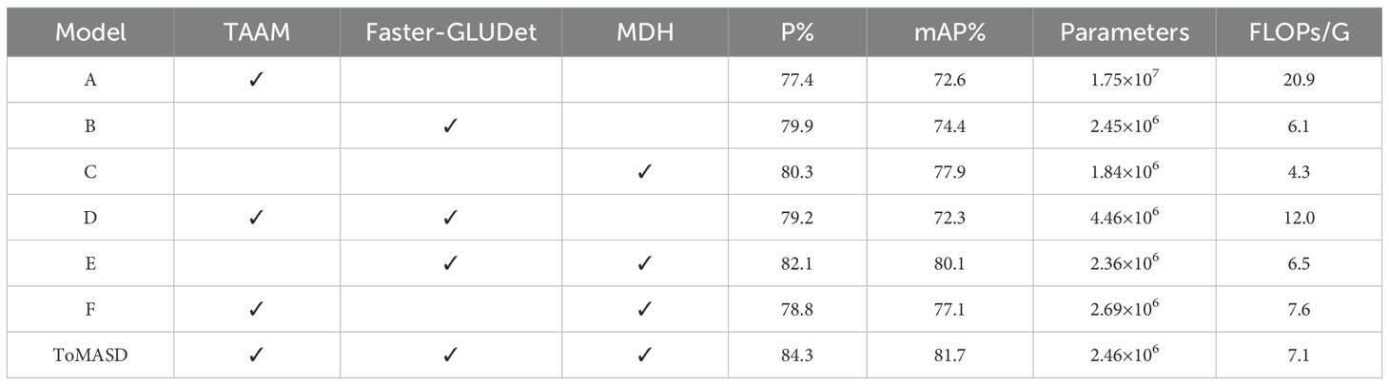The image size is (1389, 385).
Task: Select the TAAM checkmark in row D
Action: 256,219
